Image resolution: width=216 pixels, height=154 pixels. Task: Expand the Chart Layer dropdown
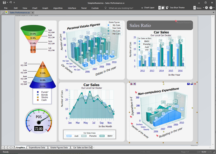142,8
